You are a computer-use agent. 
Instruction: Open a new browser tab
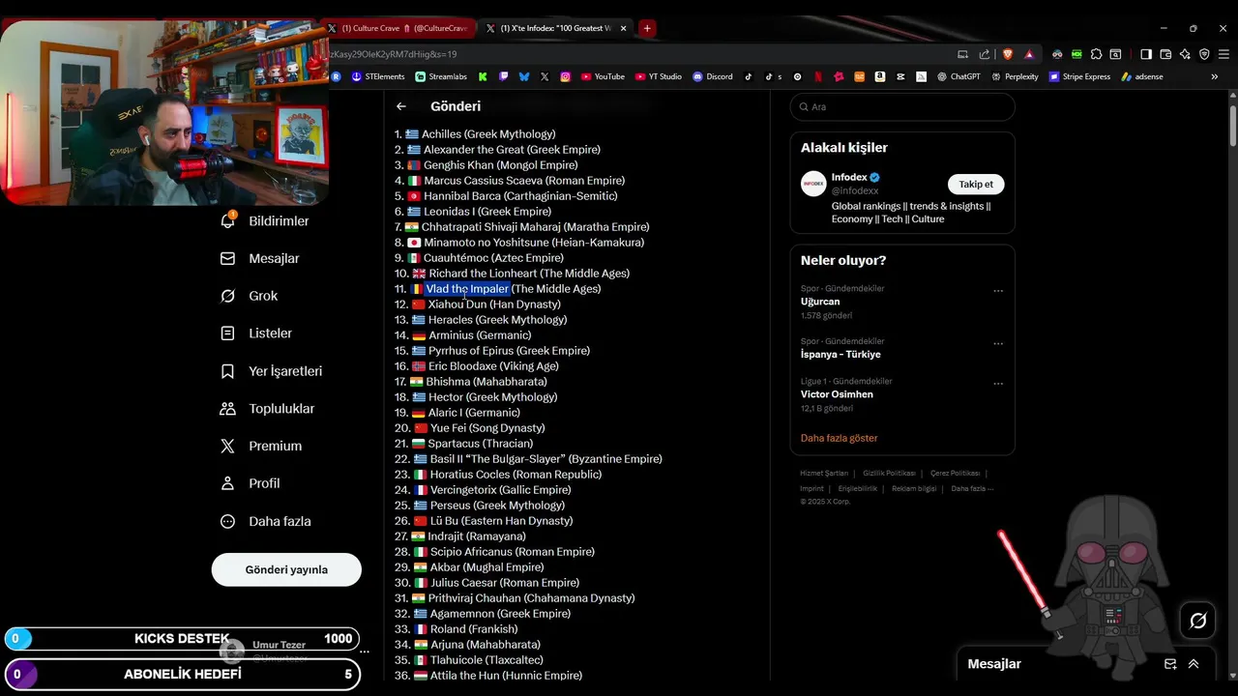coord(647,28)
